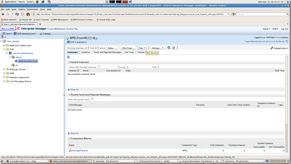Image resolution: width=291 pixels, height=164 pixels.
Task: Select the Dashboard tab
Action: pyautogui.click(x=72, y=52)
